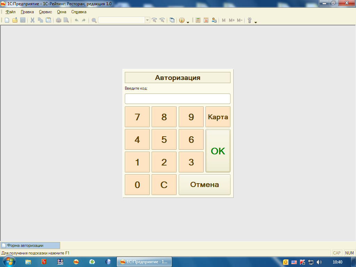Expand the arrow next to the Help icon

pyautogui.click(x=188, y=22)
